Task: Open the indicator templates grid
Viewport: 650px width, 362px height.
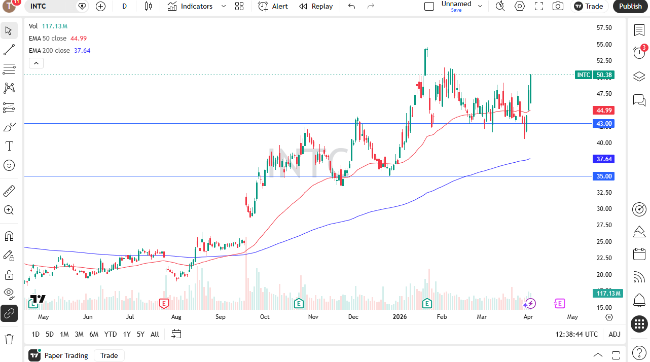Action: pyautogui.click(x=239, y=6)
